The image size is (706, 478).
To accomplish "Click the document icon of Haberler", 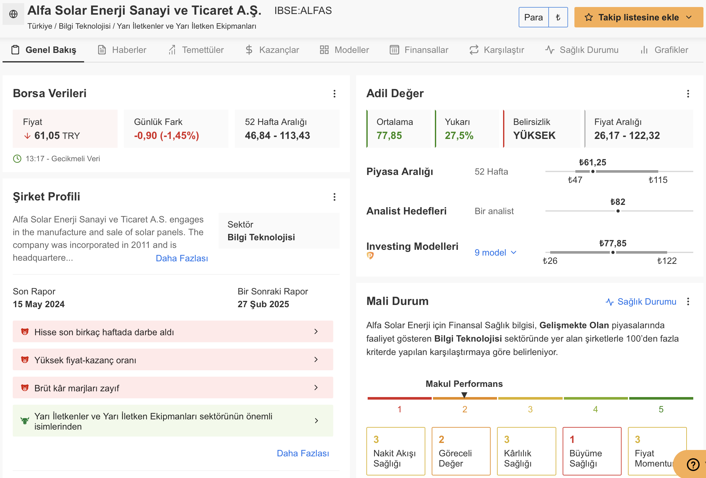I will [102, 50].
